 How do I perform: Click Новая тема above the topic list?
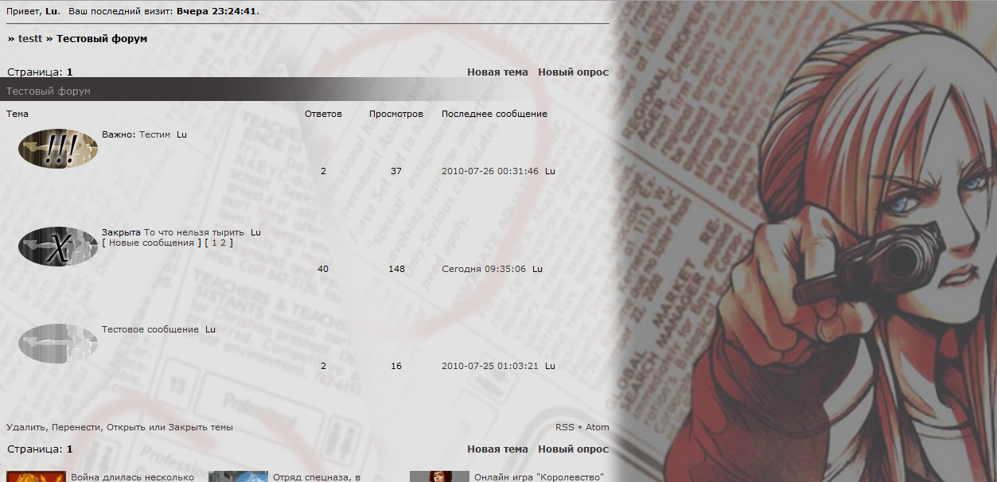pos(497,72)
